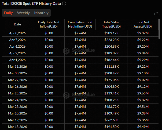Select the Mar 31, 2026 date cell
The width and height of the screenshot is (162, 130).
(17, 67)
